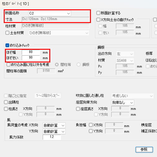
Task: Click the 参照 button
Action: [x=144, y=150]
